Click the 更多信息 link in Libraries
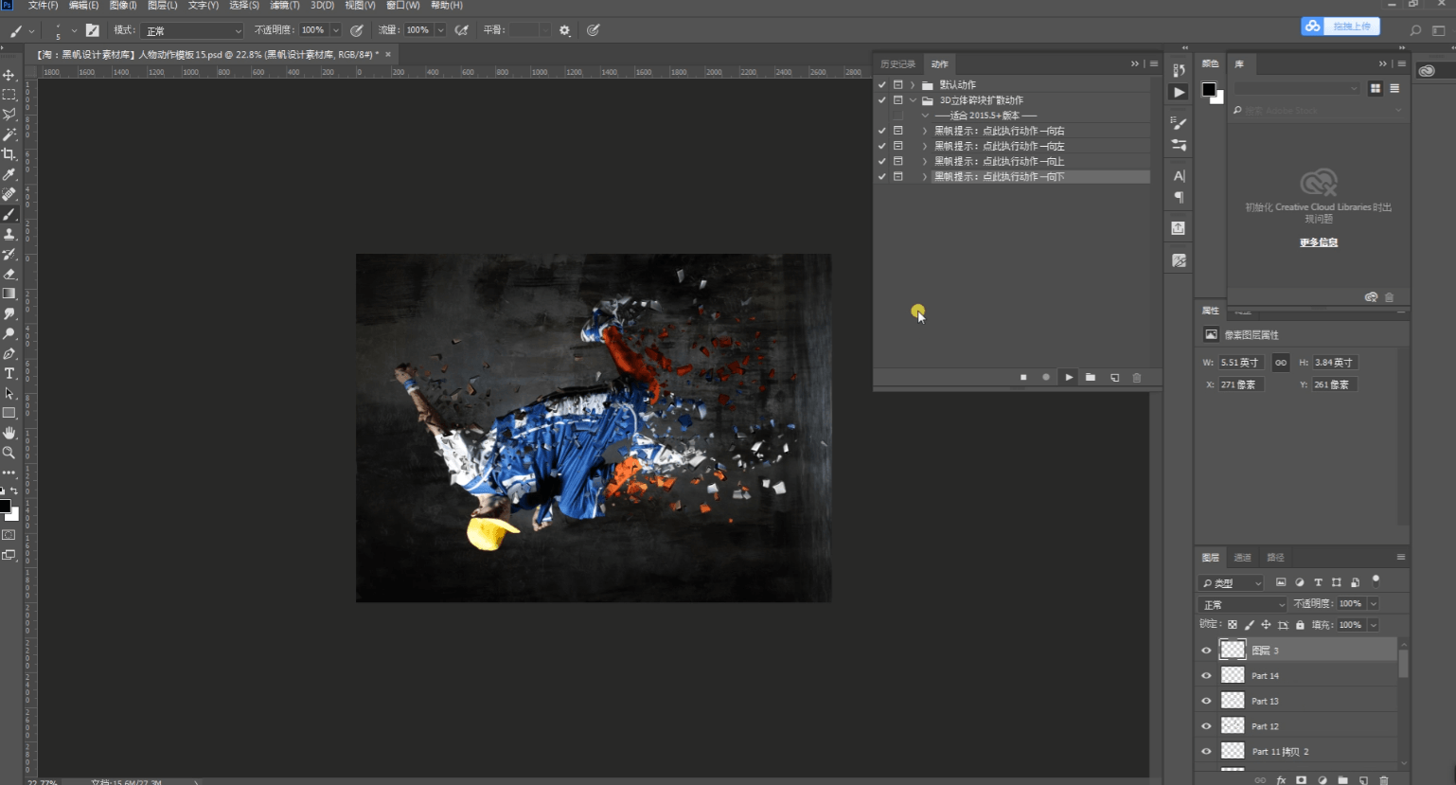 pyautogui.click(x=1318, y=242)
